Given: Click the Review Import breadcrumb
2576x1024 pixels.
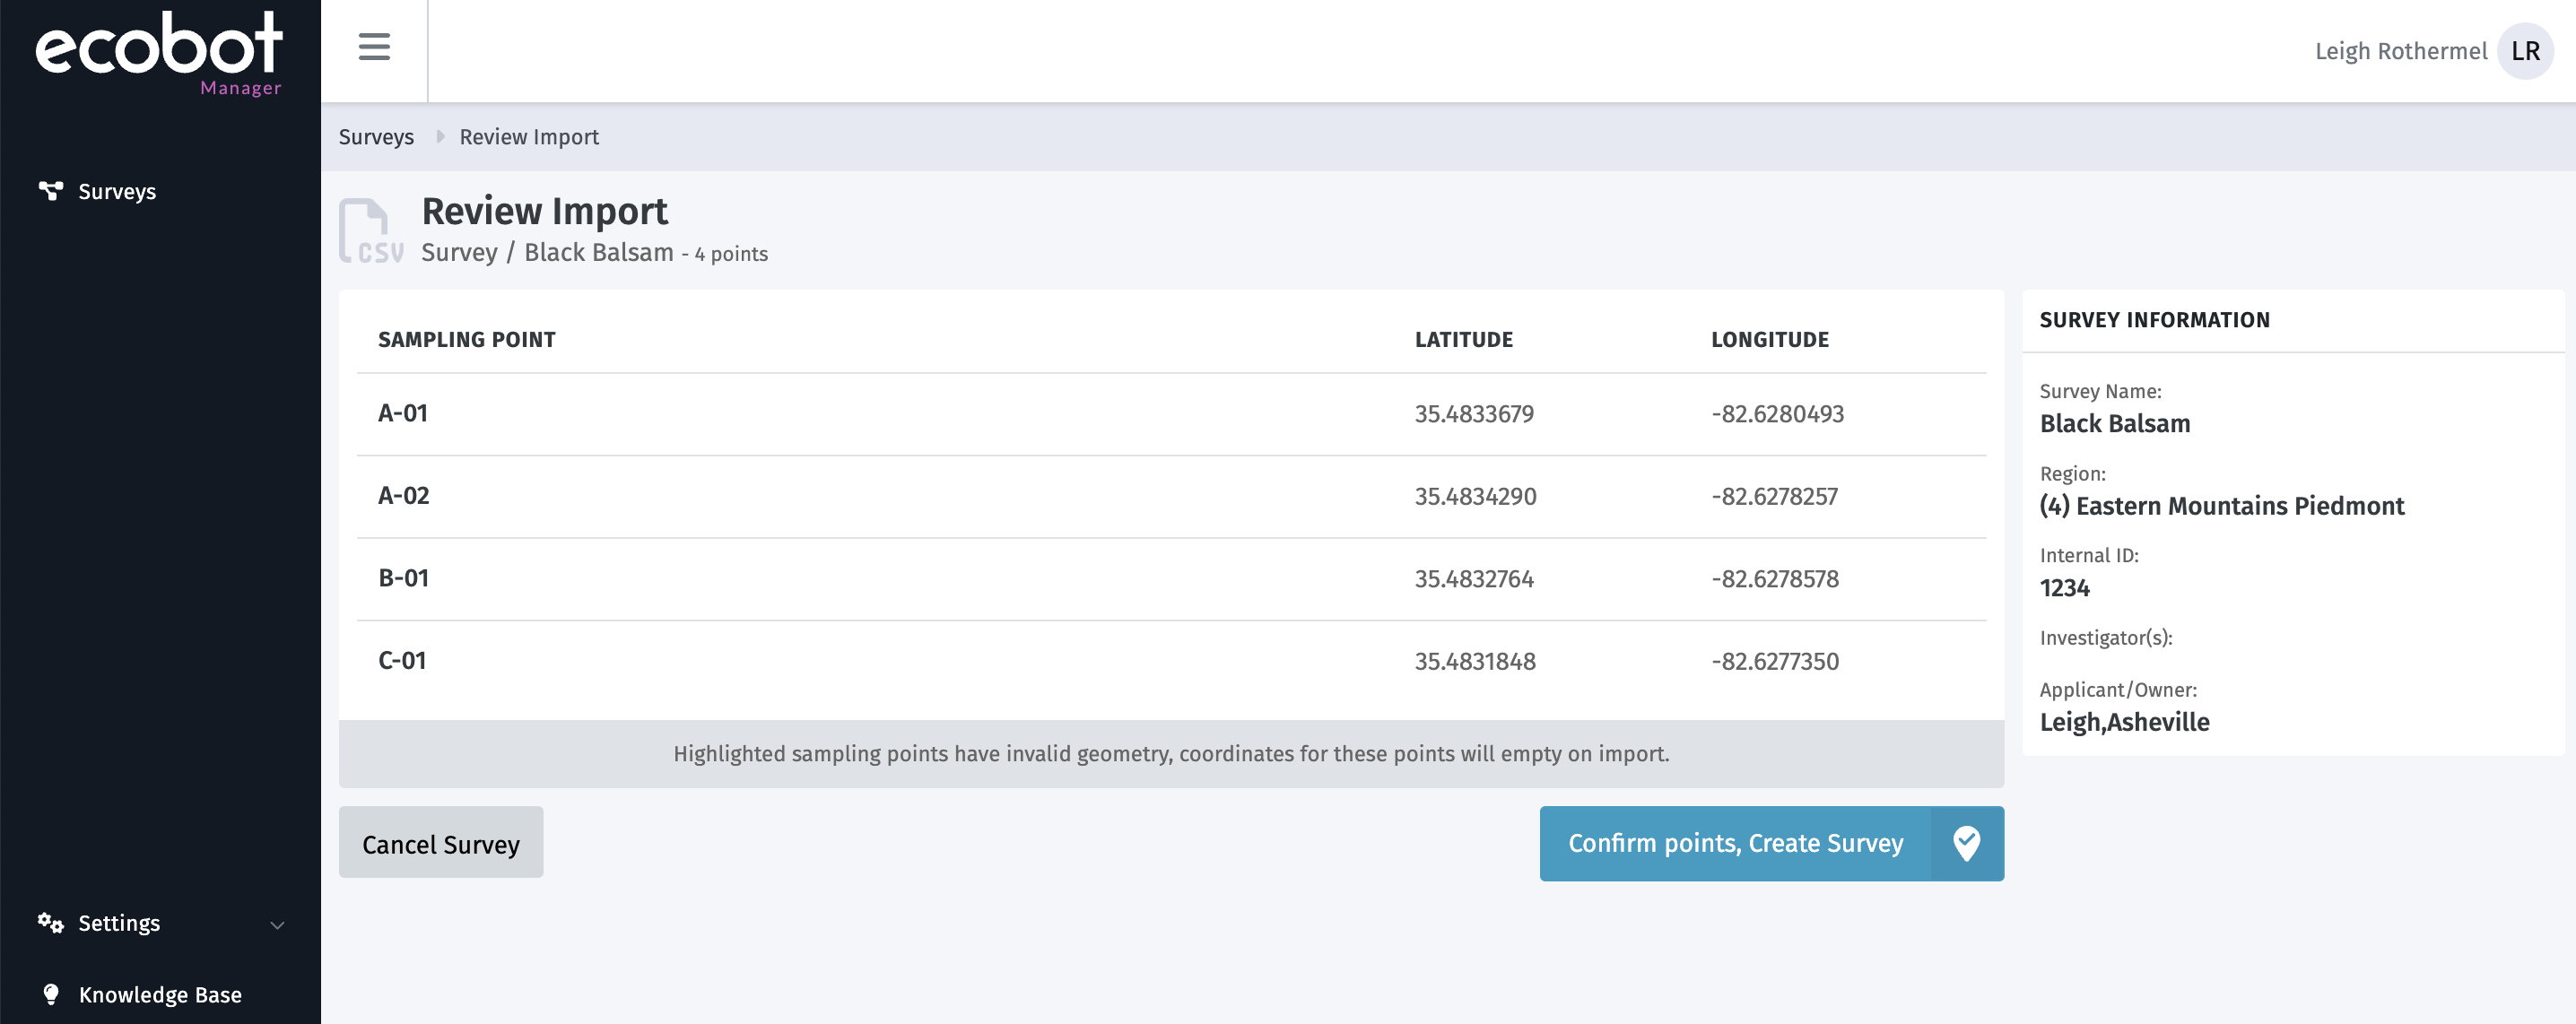Looking at the screenshot, I should click(528, 137).
